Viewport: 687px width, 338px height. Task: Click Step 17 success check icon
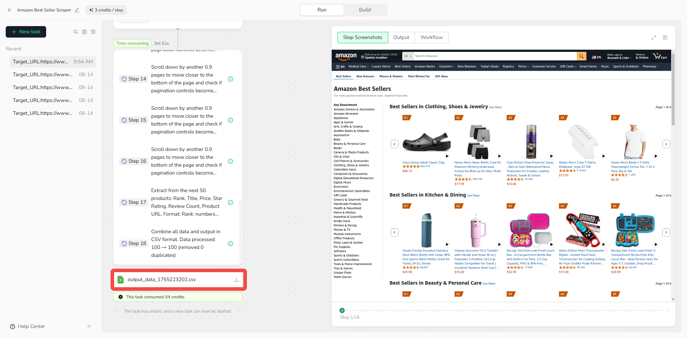click(x=230, y=202)
